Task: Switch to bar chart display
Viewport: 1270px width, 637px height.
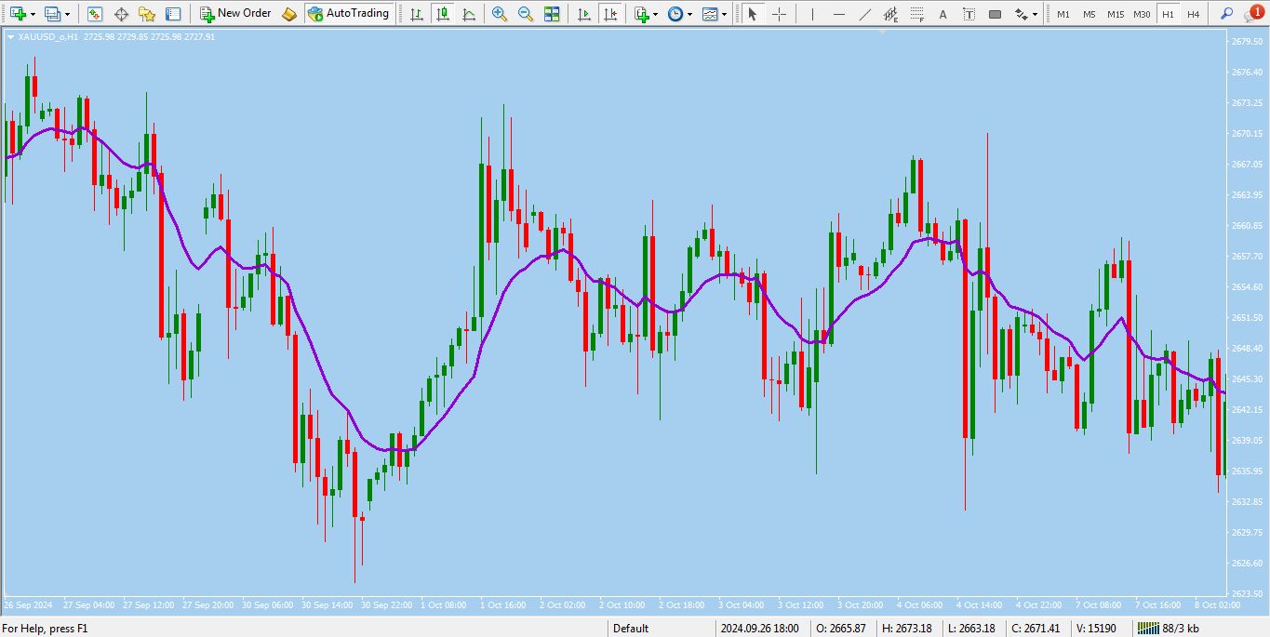Action: click(417, 14)
